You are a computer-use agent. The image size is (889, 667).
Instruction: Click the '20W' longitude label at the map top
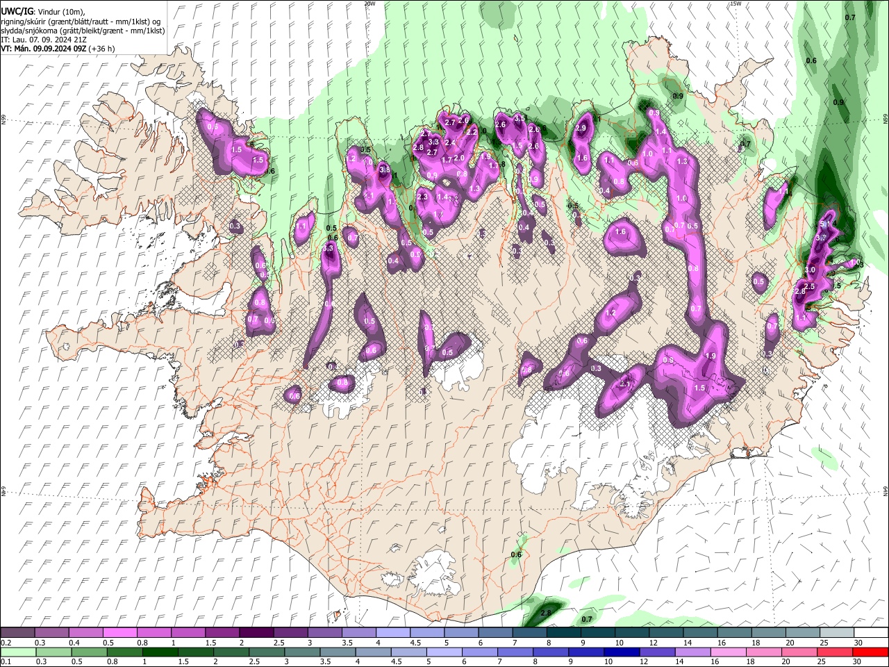click(369, 3)
